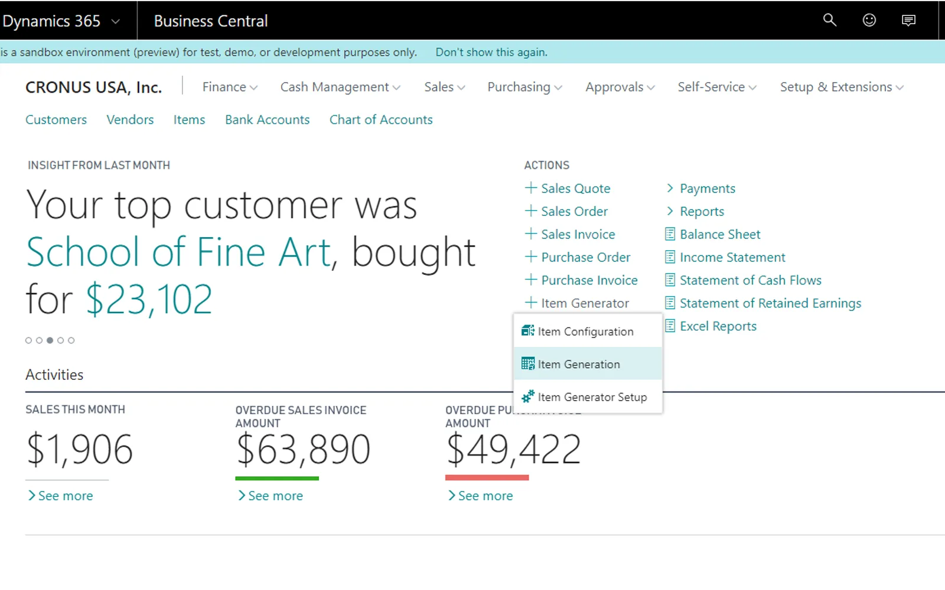Choose Item Generation from the popup menu

(x=588, y=364)
